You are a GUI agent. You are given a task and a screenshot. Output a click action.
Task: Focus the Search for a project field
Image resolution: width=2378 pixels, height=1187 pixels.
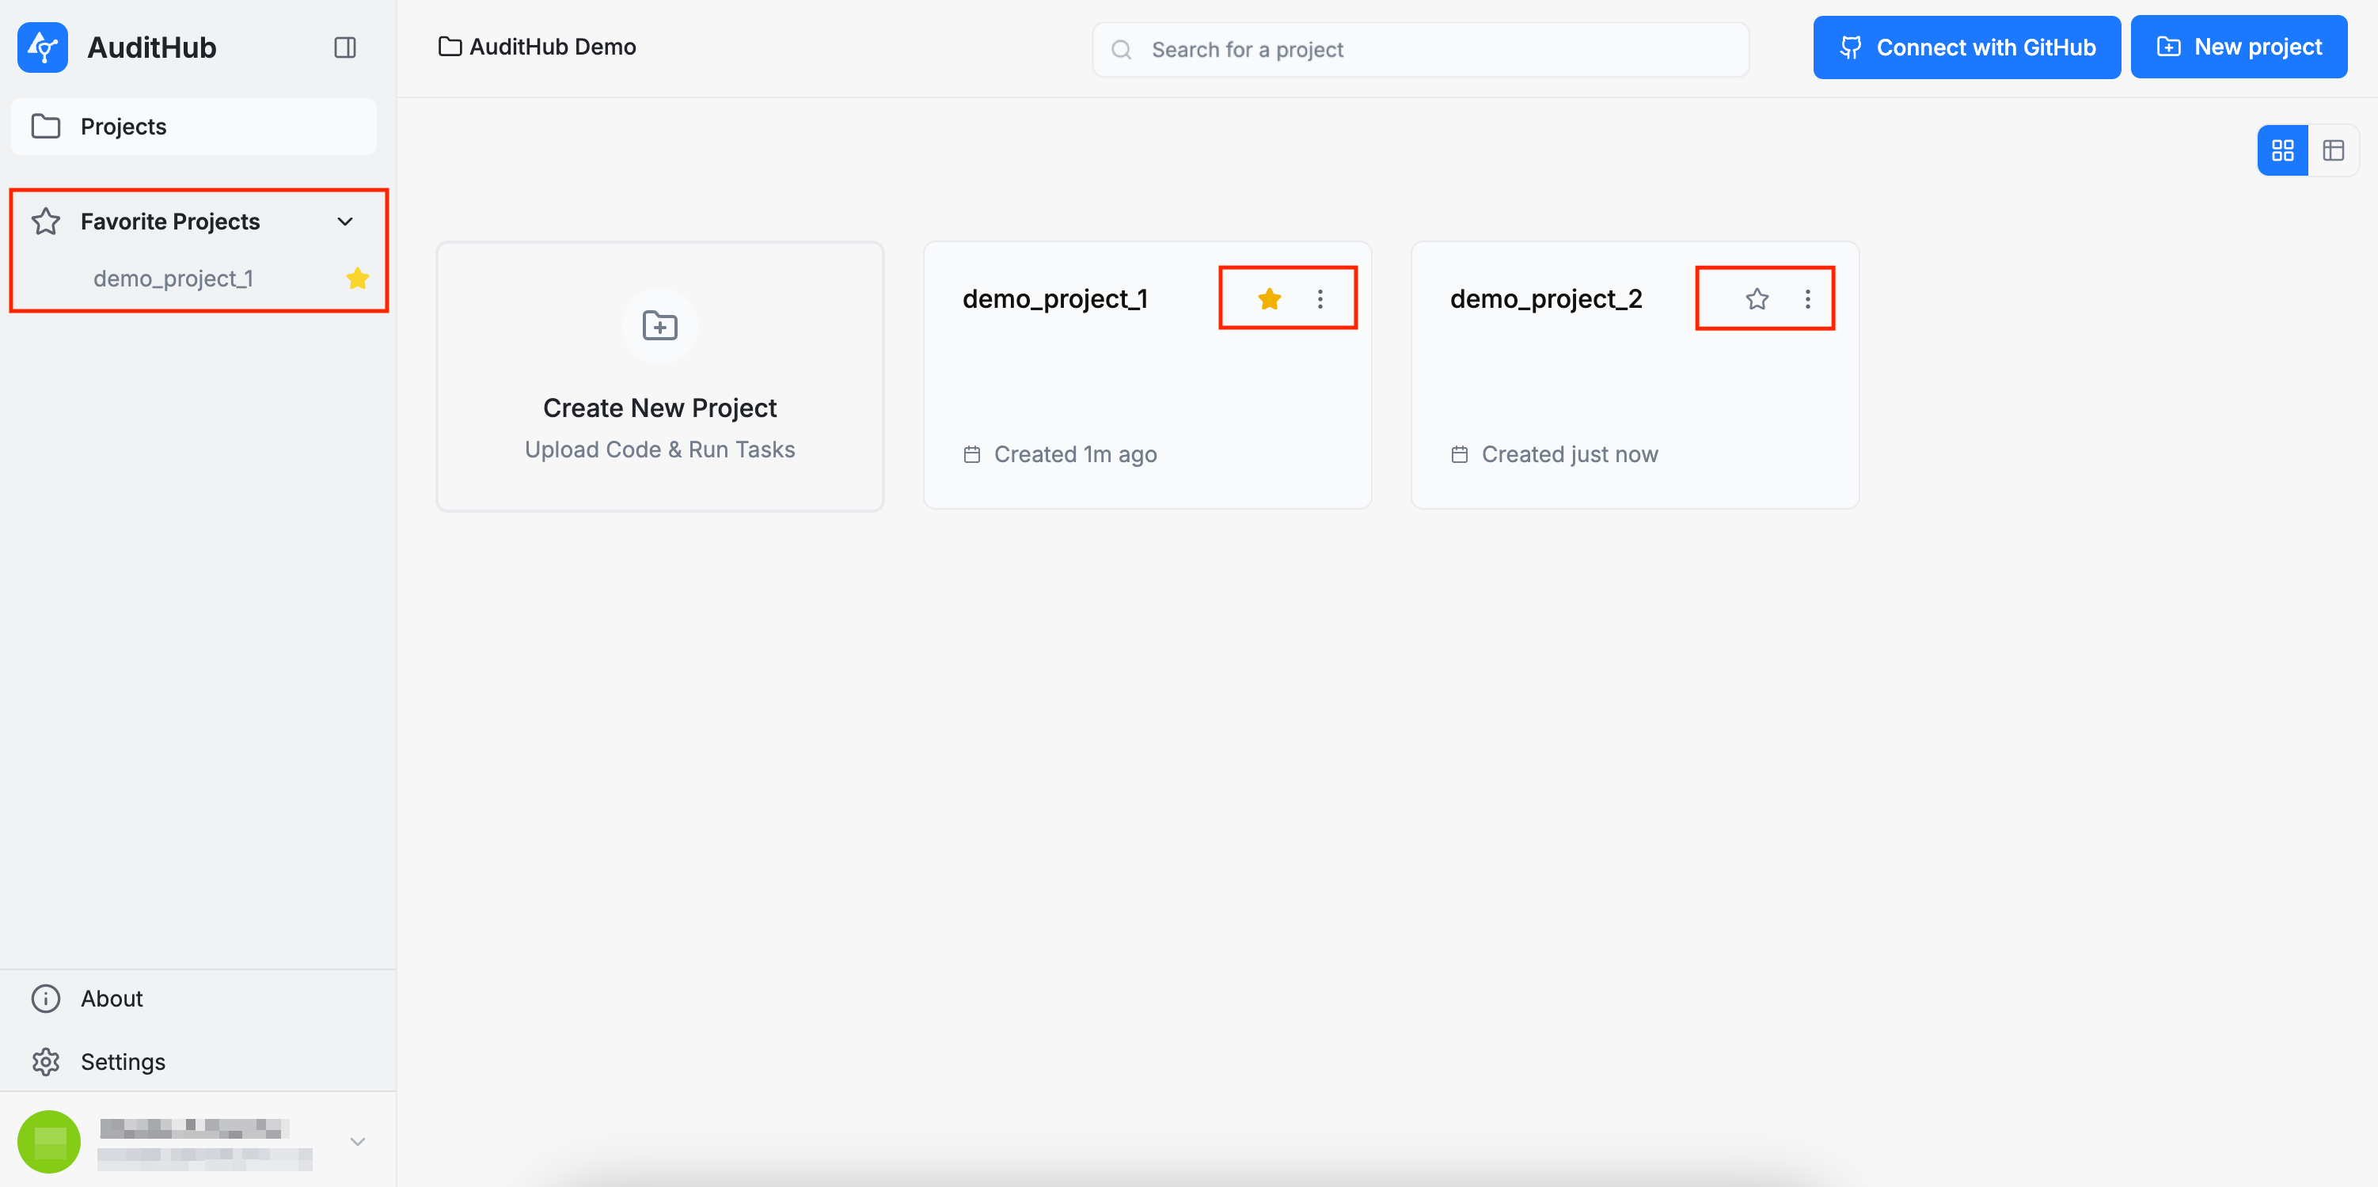coord(1422,50)
